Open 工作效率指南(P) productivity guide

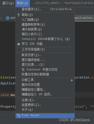point(45,50)
